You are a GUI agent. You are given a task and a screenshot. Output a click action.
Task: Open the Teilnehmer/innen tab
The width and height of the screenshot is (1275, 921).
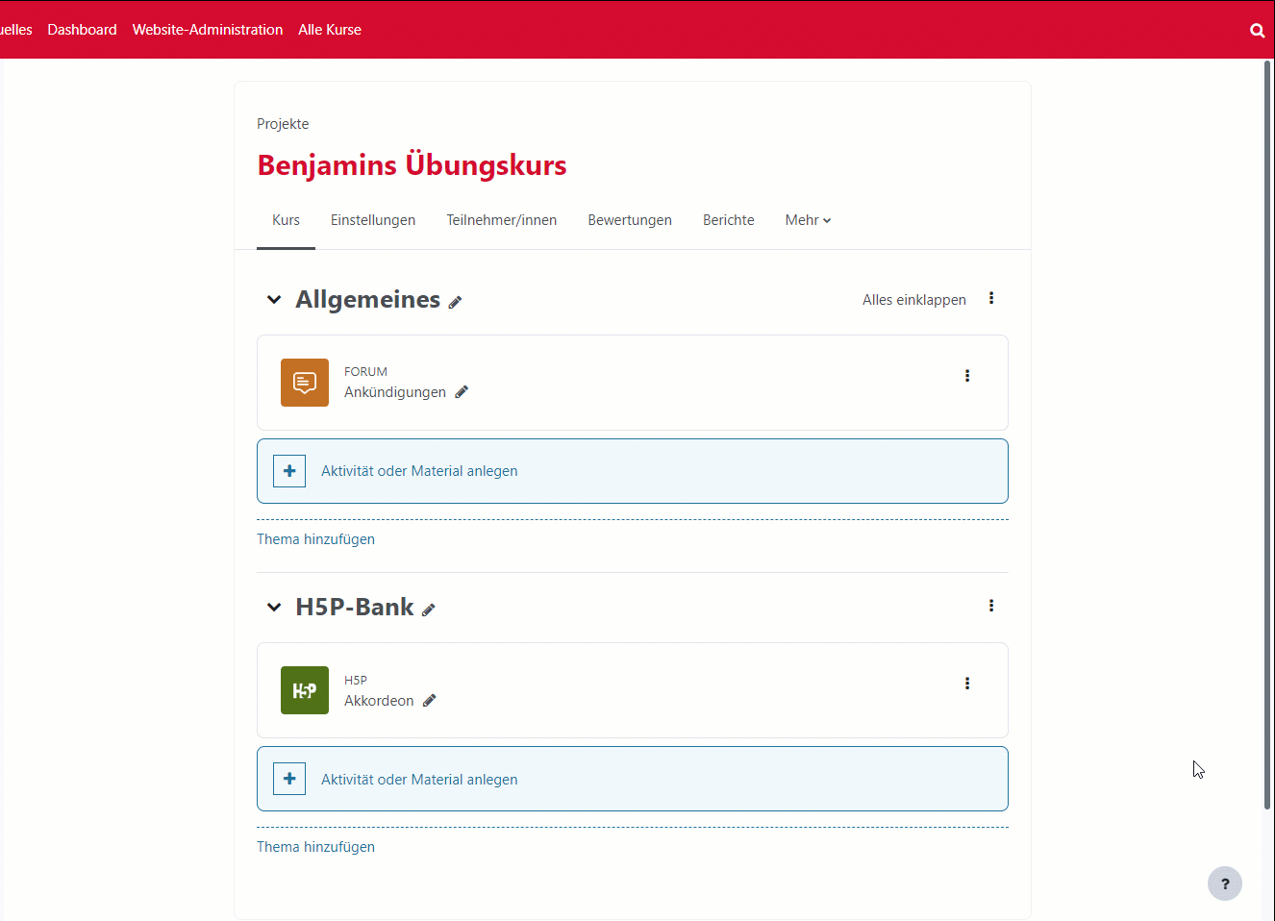[x=501, y=220]
